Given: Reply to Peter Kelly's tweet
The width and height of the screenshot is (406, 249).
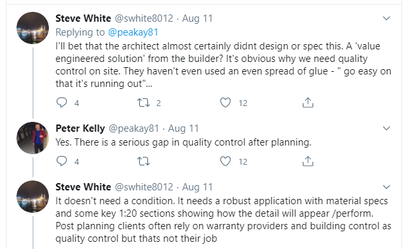Looking at the screenshot, I should point(61,161).
